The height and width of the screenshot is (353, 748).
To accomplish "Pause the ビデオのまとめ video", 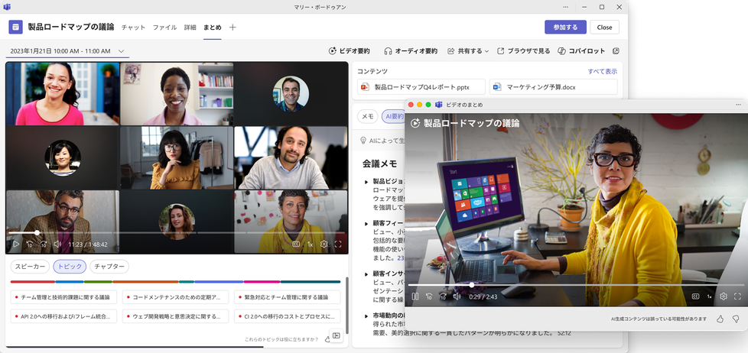I will (x=415, y=296).
